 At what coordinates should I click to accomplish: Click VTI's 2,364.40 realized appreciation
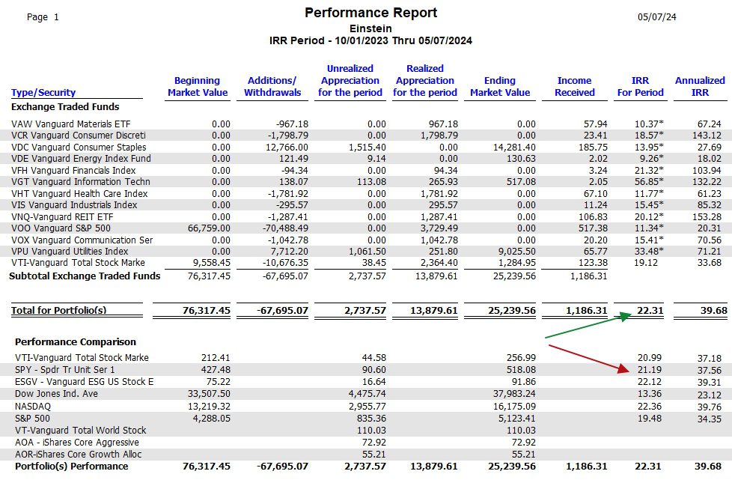[439, 263]
